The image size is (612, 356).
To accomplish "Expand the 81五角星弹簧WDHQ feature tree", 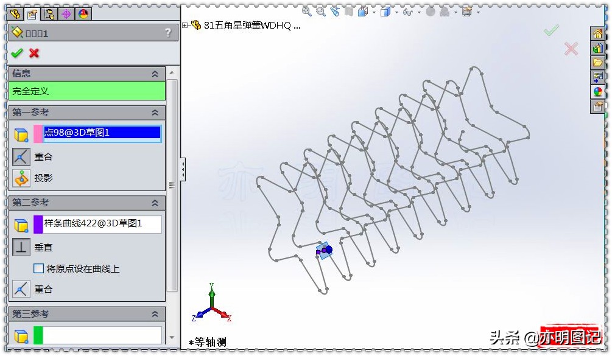I will [x=185, y=26].
